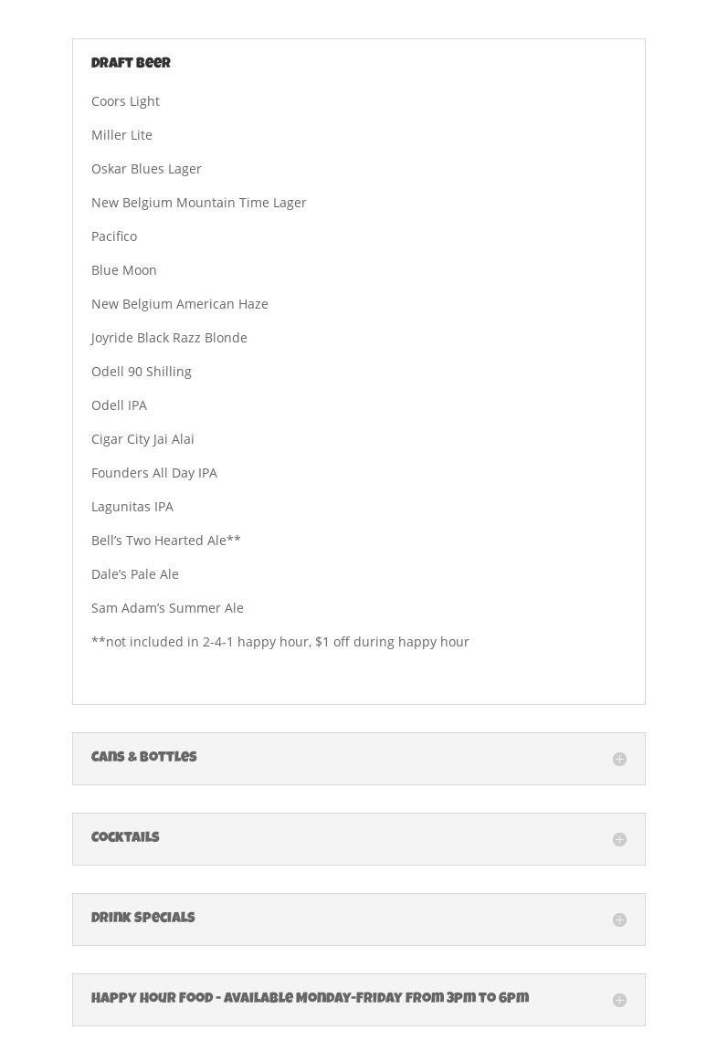Click the Coors Light menu entry
This screenshot has width=717, height=1040.
tap(125, 101)
